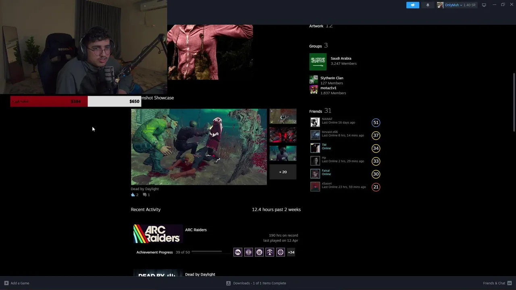The width and height of the screenshot is (516, 290).
Task: Open friend Hp's profile
Action: 324,157
